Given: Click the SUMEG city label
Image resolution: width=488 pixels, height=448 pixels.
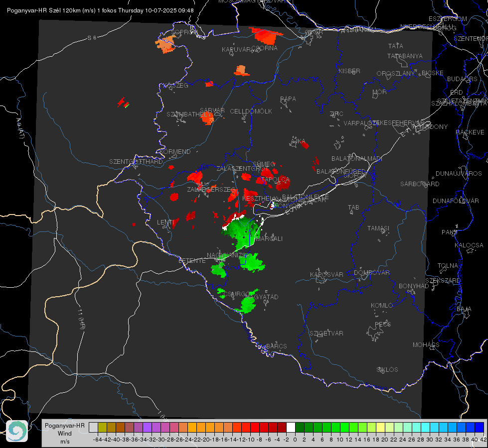Looking at the screenshot, I should point(264,164).
